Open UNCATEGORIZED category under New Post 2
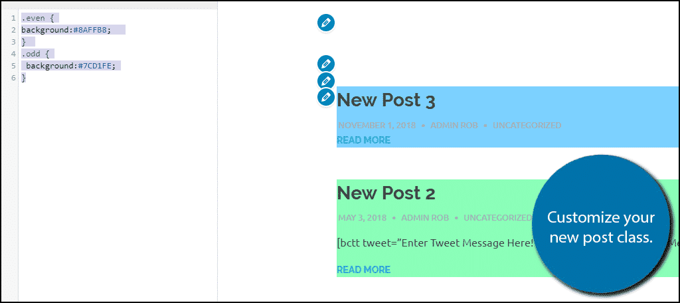The width and height of the screenshot is (680, 303). [x=498, y=218]
